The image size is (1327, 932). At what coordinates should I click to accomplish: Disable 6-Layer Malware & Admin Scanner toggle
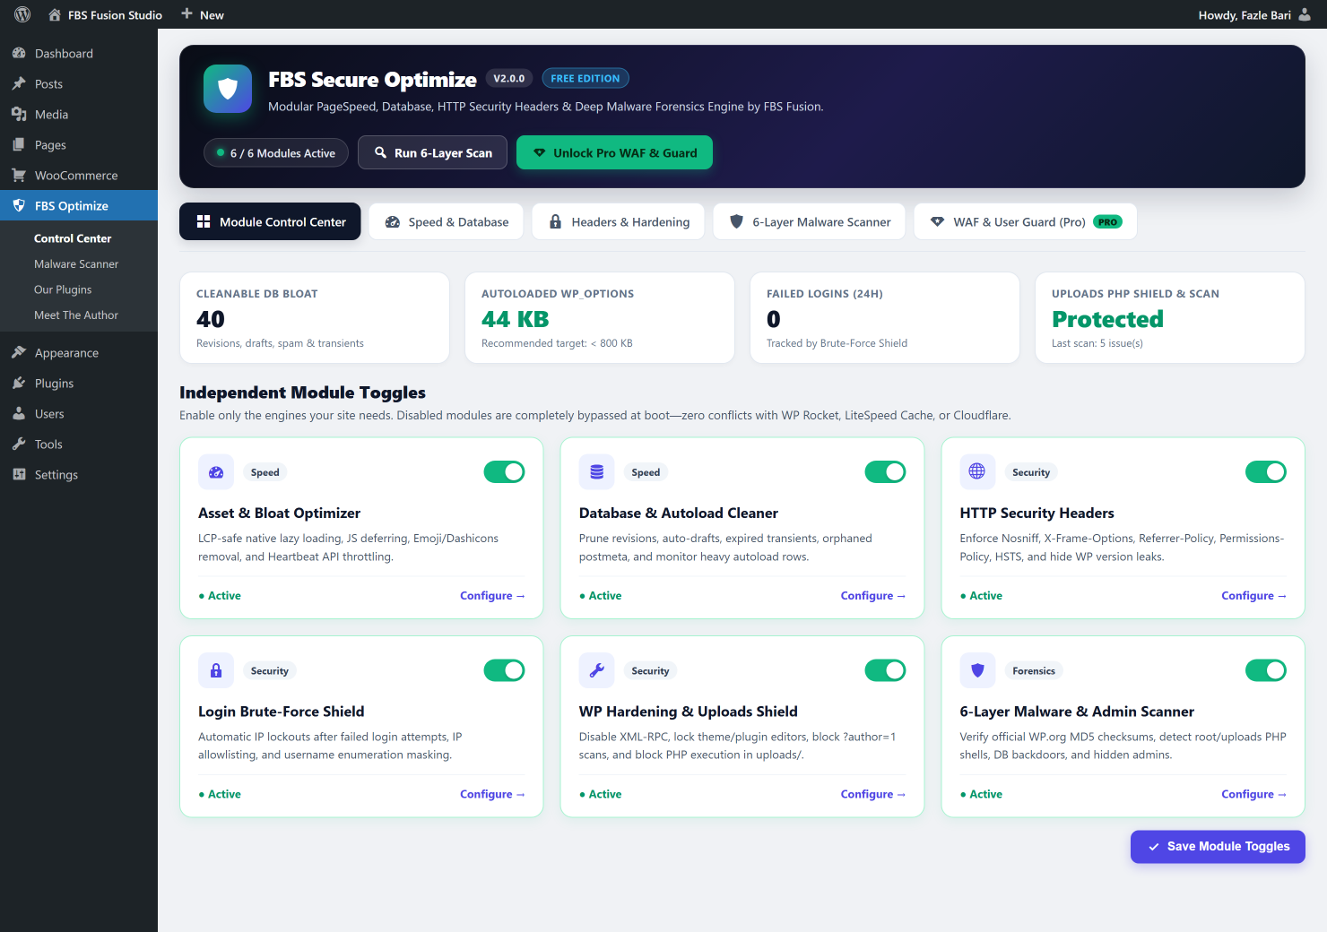1266,670
